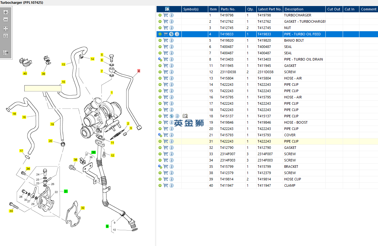The height and width of the screenshot is (246, 378).
Task: Select callout 16 on the air hose
Action: pyautogui.click(x=24, y=117)
